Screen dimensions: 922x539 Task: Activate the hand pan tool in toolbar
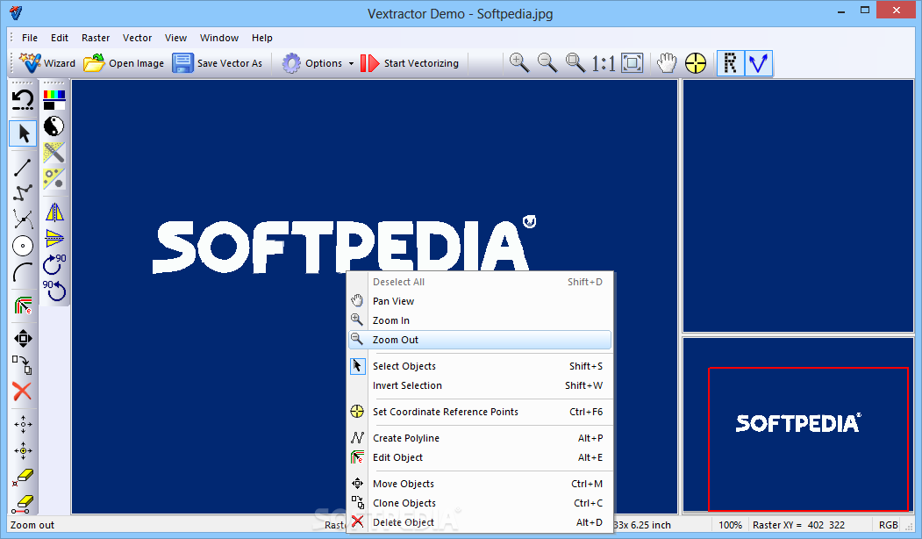tap(667, 63)
